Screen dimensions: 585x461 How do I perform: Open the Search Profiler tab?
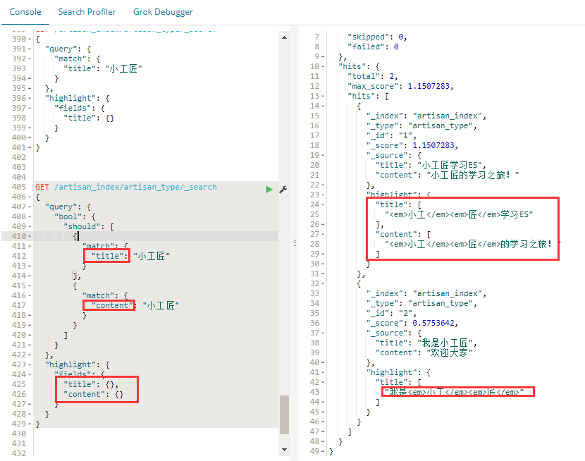[x=87, y=12]
